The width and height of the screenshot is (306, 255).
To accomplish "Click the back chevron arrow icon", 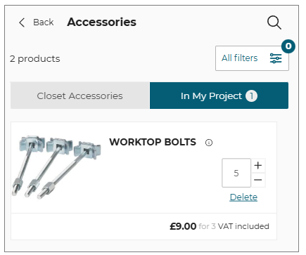I will click(x=22, y=22).
